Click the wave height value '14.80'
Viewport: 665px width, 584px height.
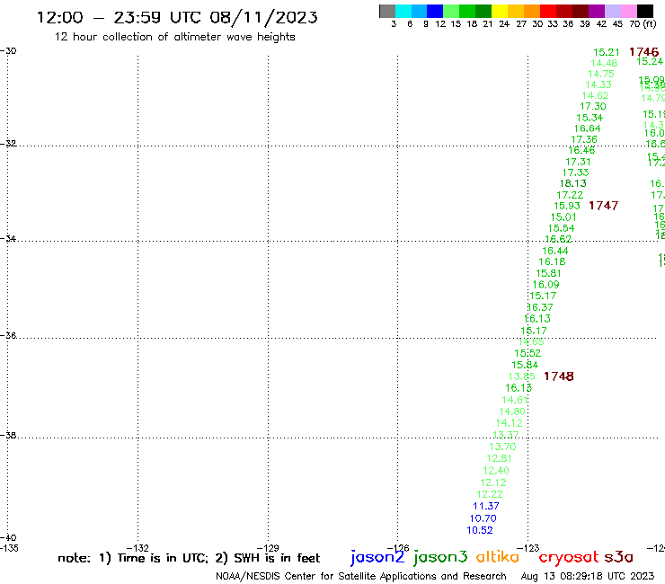(x=512, y=411)
